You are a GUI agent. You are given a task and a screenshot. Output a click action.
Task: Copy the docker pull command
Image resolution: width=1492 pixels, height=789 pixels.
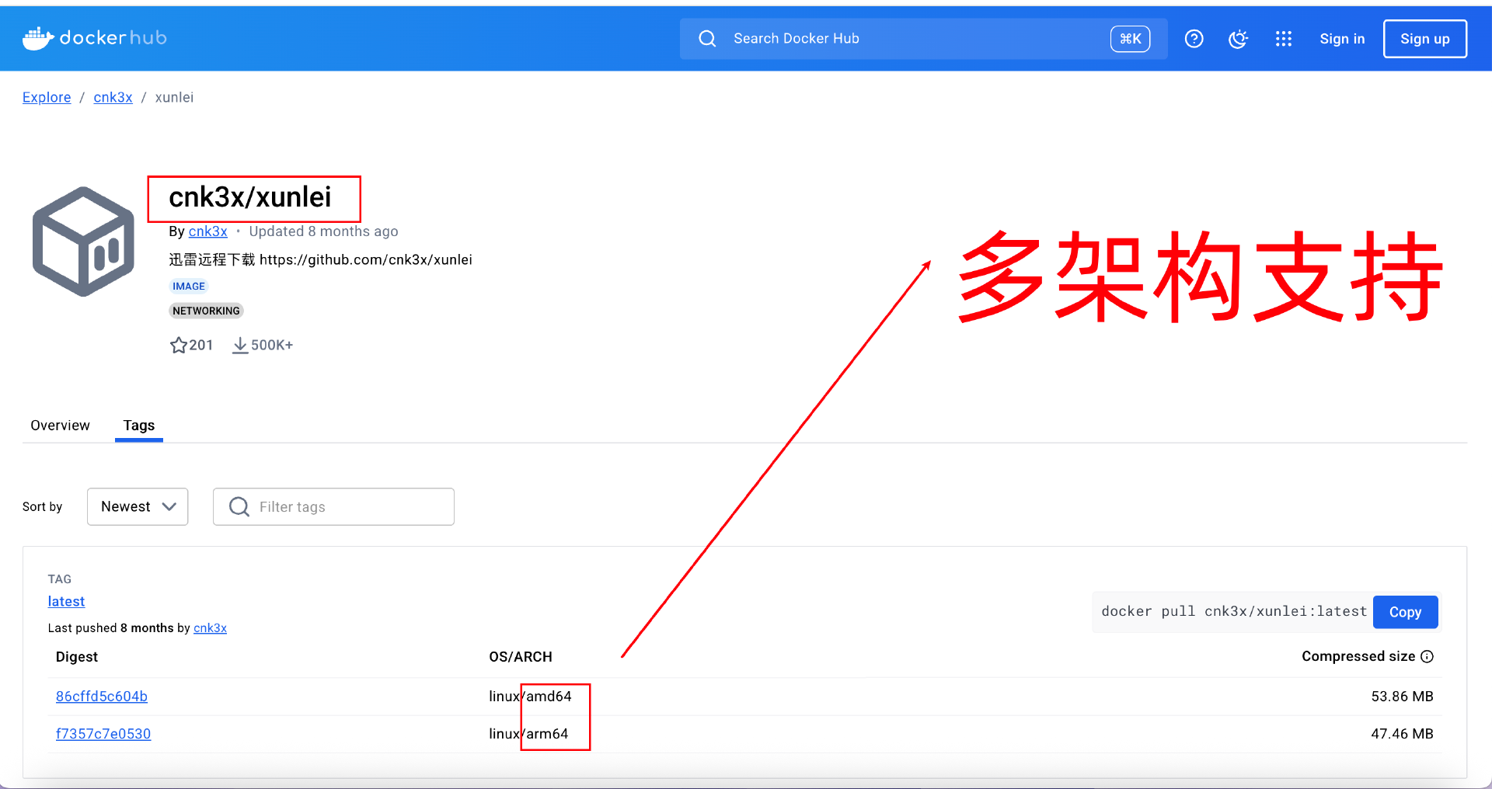pyautogui.click(x=1404, y=612)
